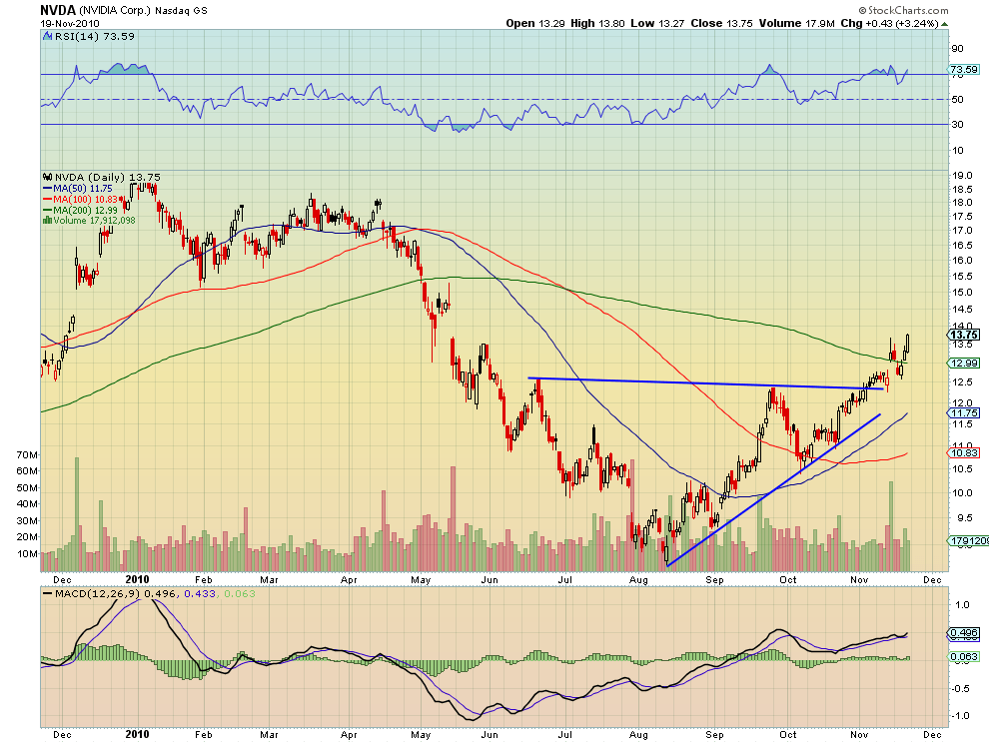Click the blue 11.75 MA(50) axis tag
Image resolution: width=989 pixels, height=743 pixels.
(x=964, y=412)
